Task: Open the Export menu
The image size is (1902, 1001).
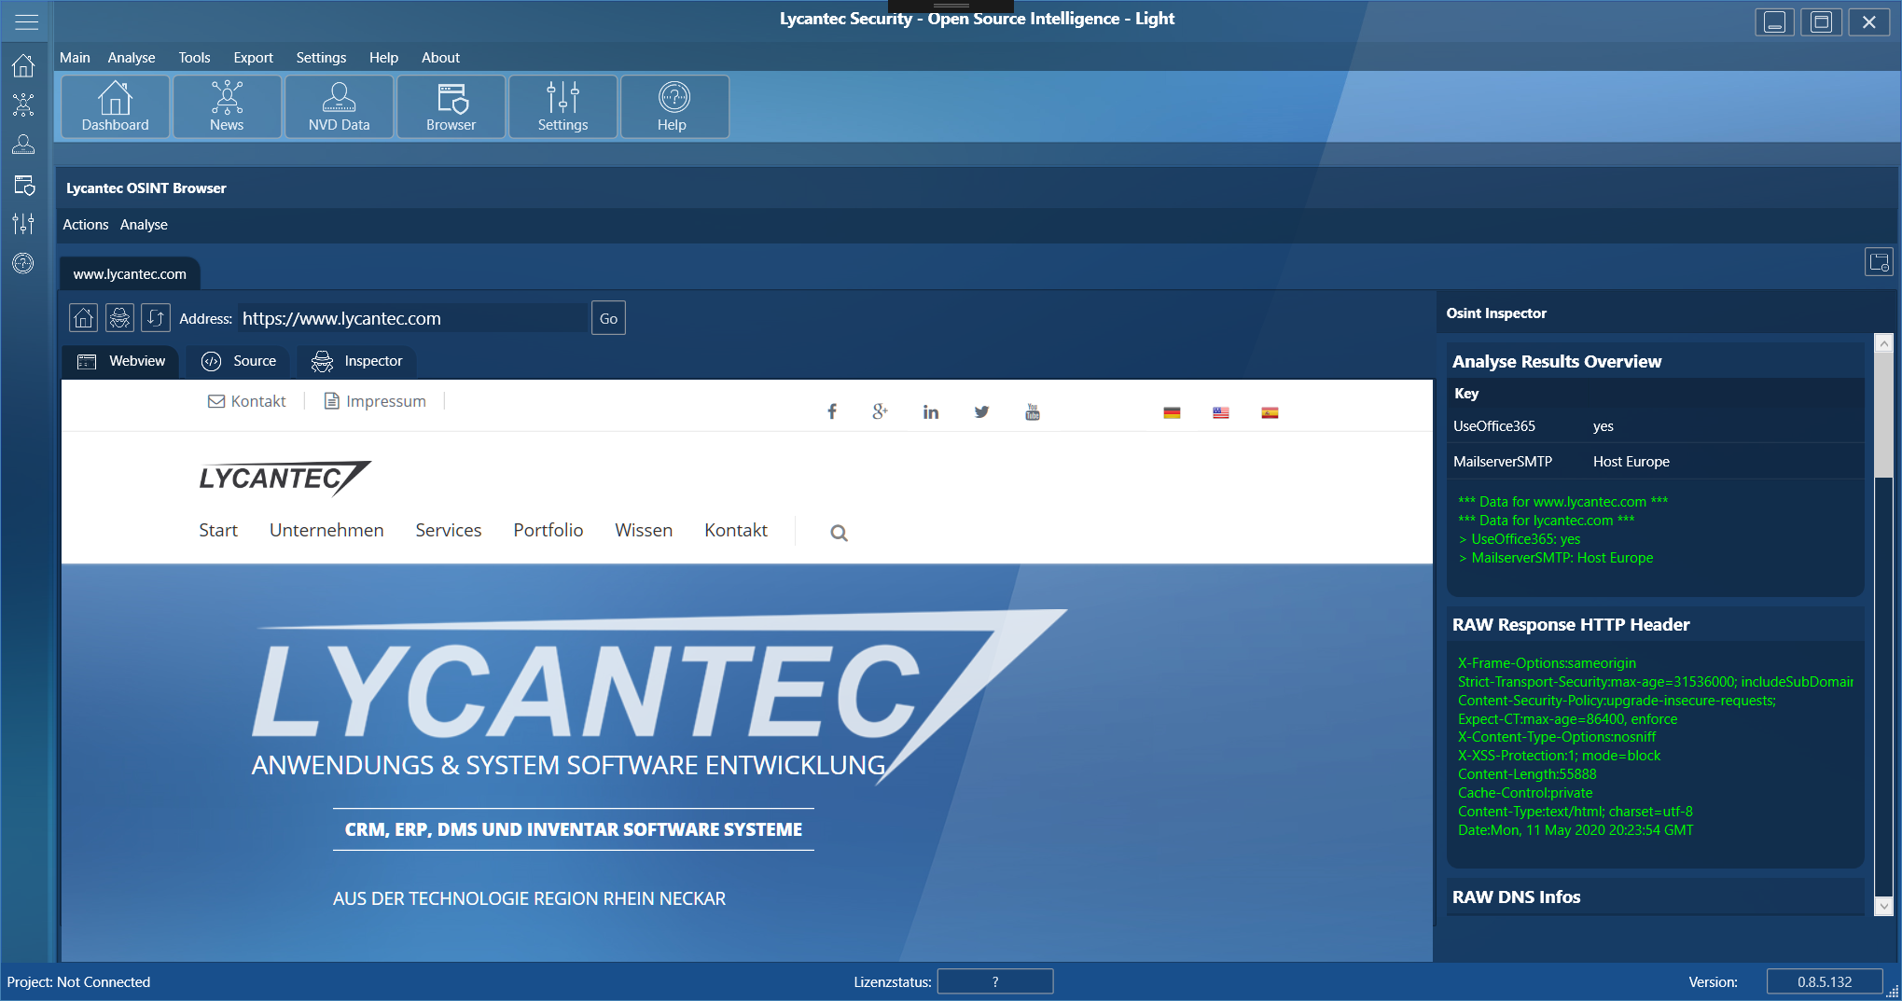Action: pyautogui.click(x=253, y=58)
